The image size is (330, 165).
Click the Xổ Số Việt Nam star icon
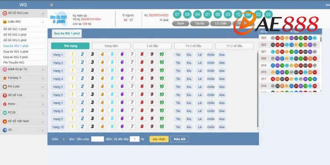pyautogui.click(x=5, y=121)
